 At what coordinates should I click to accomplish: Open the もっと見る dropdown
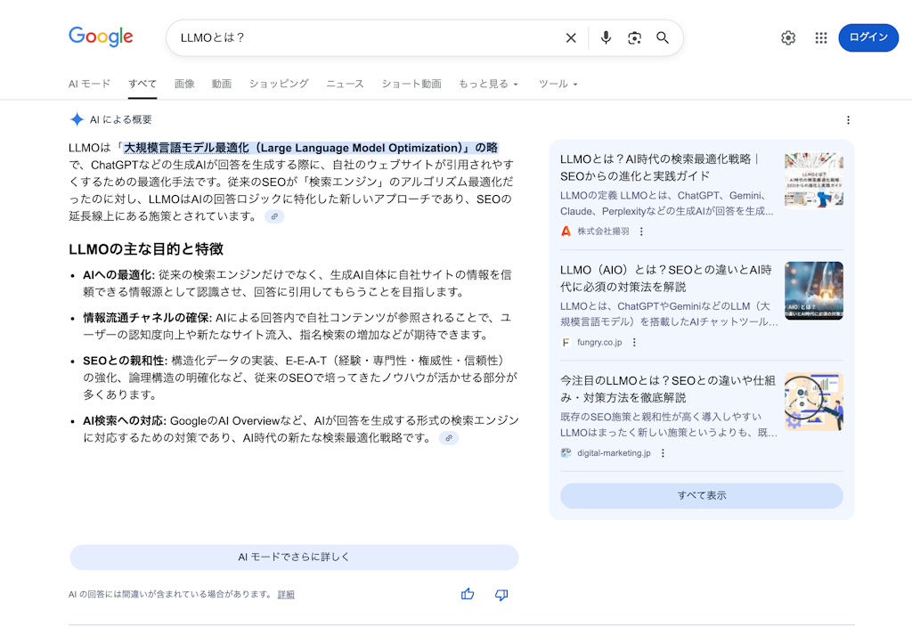click(x=489, y=84)
